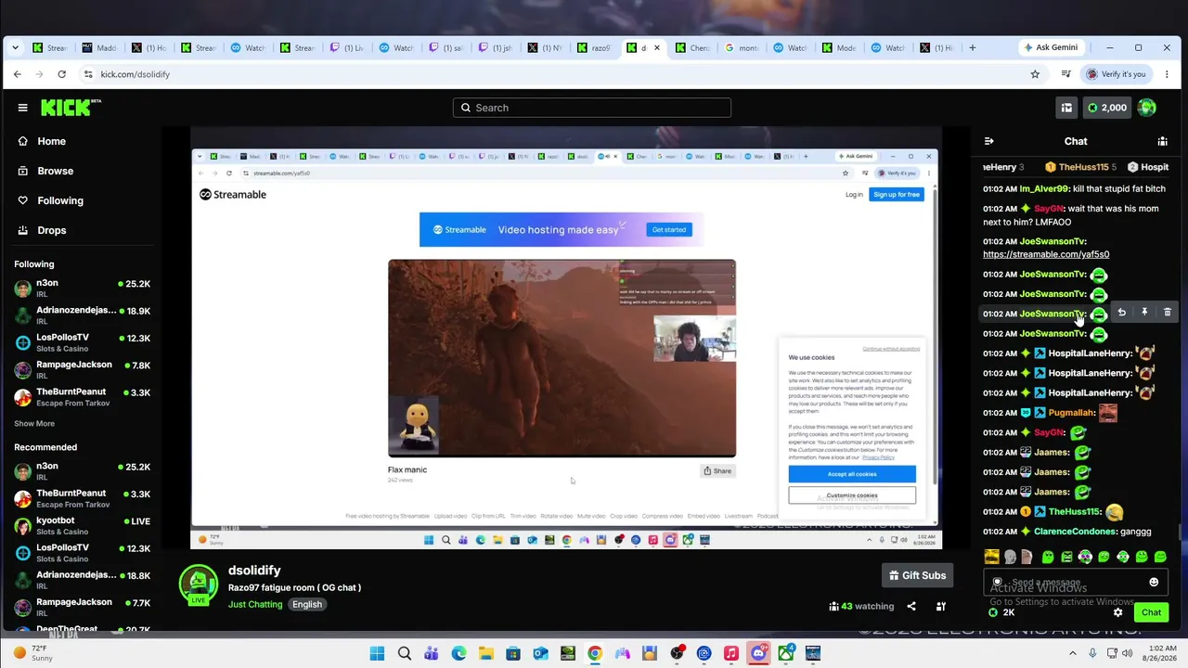Pin the hovered JoeSwansonTv chat message
The height and width of the screenshot is (668, 1188).
pos(1144,313)
